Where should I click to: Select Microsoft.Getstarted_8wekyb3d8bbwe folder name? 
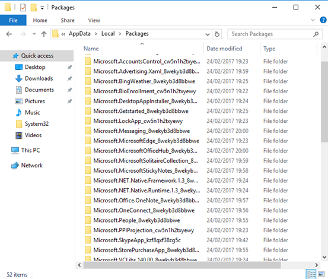pyautogui.click(x=141, y=111)
